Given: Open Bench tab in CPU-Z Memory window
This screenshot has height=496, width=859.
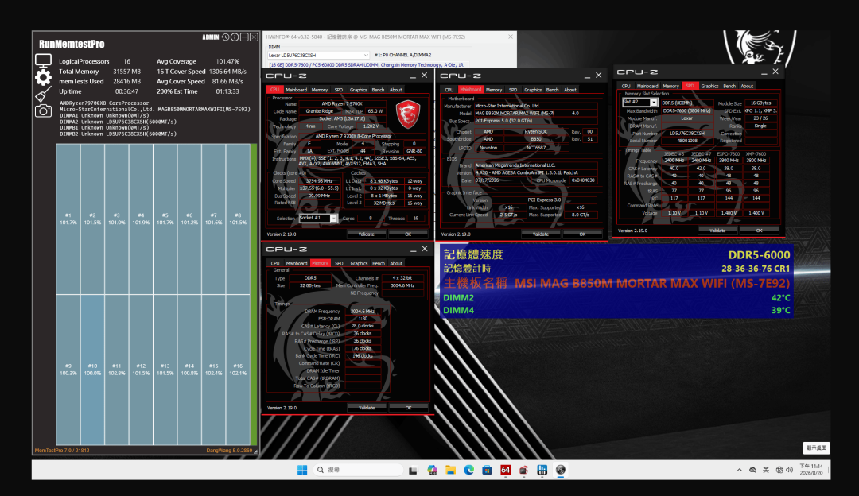Looking at the screenshot, I should pyautogui.click(x=379, y=263).
